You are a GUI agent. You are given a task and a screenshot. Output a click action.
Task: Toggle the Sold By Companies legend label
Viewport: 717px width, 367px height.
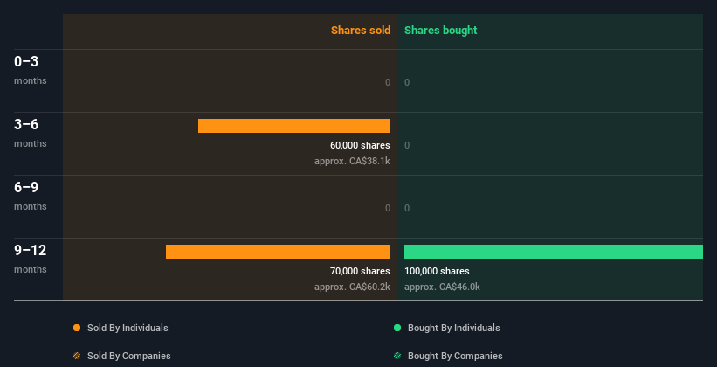pos(128,356)
